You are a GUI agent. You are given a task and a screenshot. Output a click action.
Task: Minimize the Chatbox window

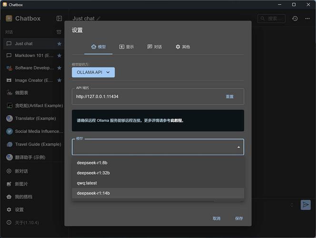pyautogui.click(x=279, y=5)
